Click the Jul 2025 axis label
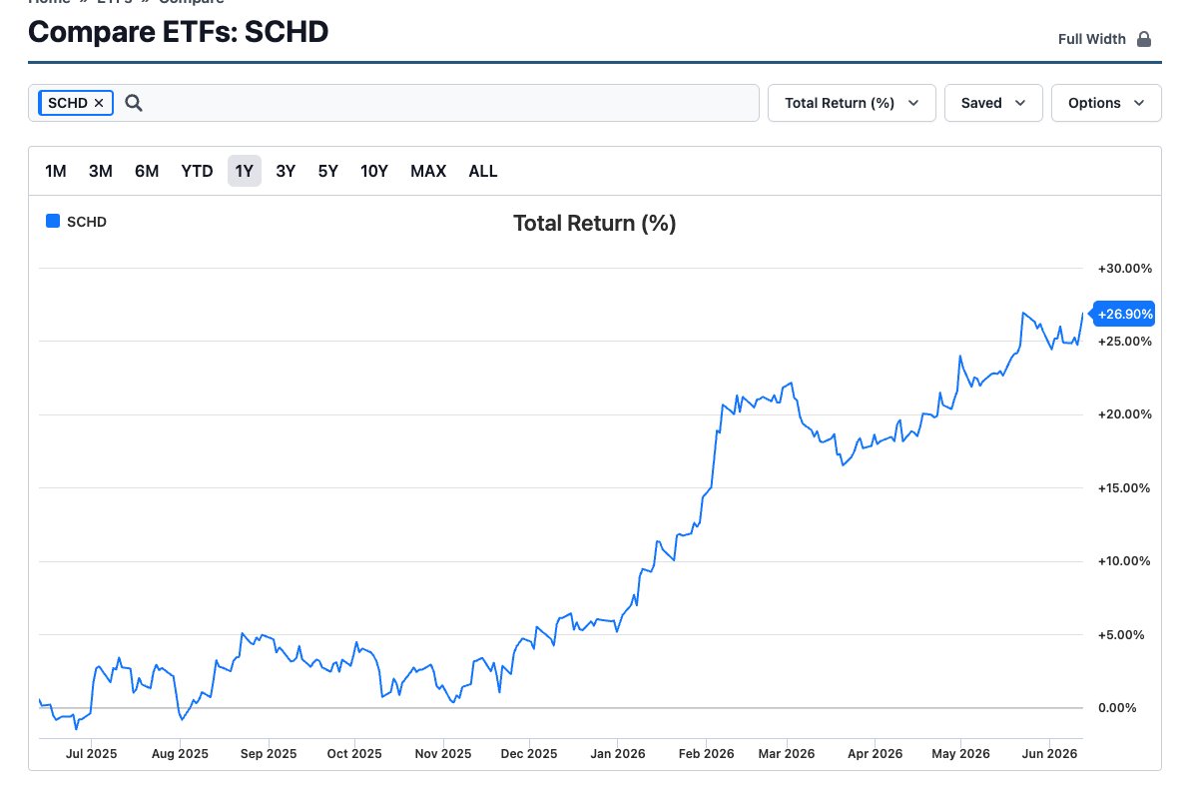 92,753
